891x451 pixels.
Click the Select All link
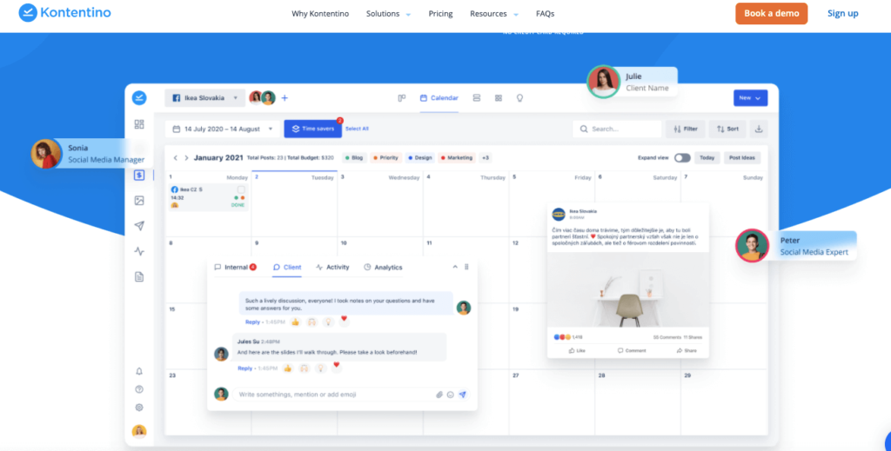357,129
